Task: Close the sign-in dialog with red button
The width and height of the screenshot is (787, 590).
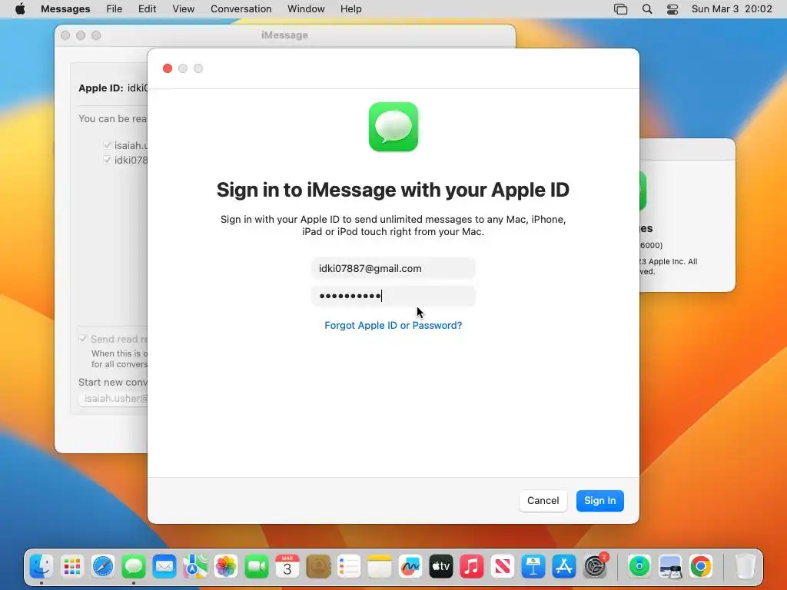Action: click(168, 68)
